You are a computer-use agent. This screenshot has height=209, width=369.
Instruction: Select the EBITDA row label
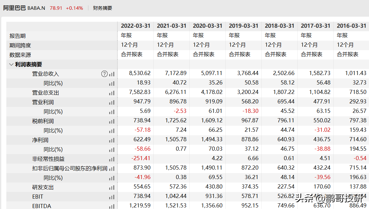[42, 206]
